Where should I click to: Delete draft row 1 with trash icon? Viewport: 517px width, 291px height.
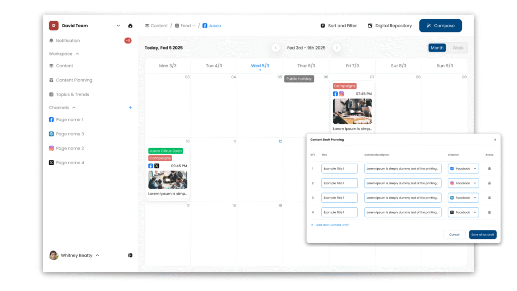489,169
